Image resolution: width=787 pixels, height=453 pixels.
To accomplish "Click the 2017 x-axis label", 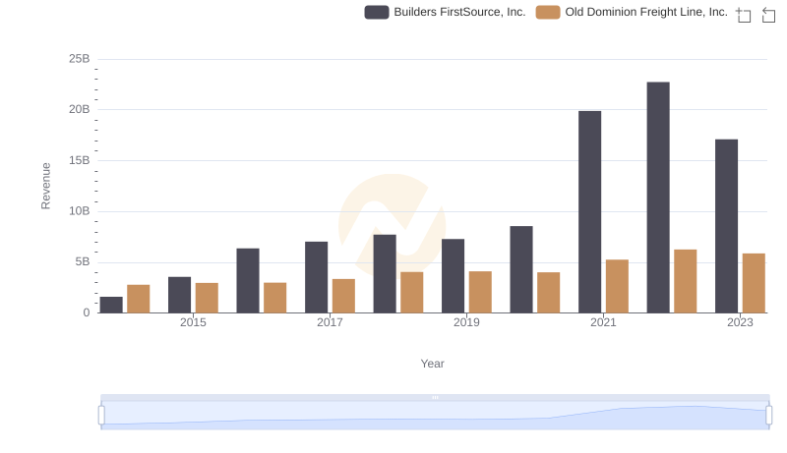I will 330,322.
